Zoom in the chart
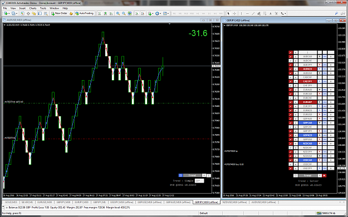 [118, 13]
